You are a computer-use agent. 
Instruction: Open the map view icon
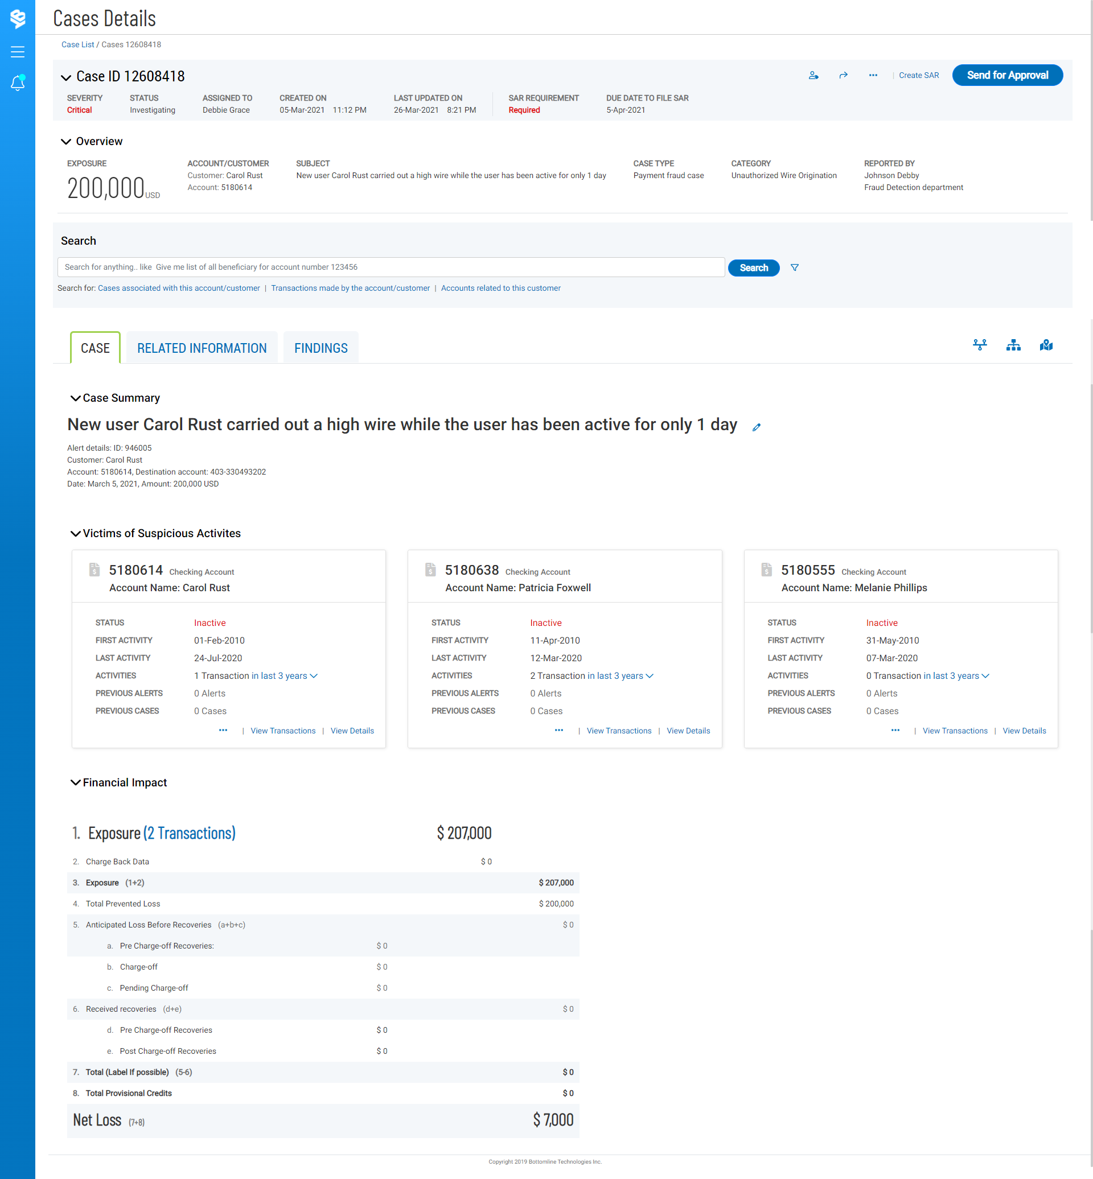[1046, 345]
